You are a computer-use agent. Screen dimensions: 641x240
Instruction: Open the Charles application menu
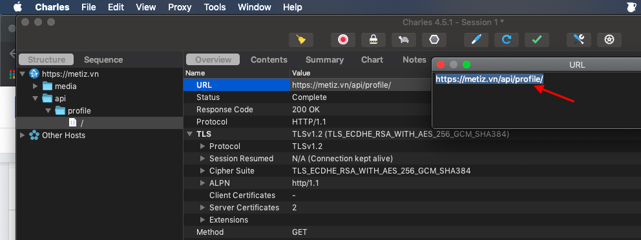pos(52,7)
